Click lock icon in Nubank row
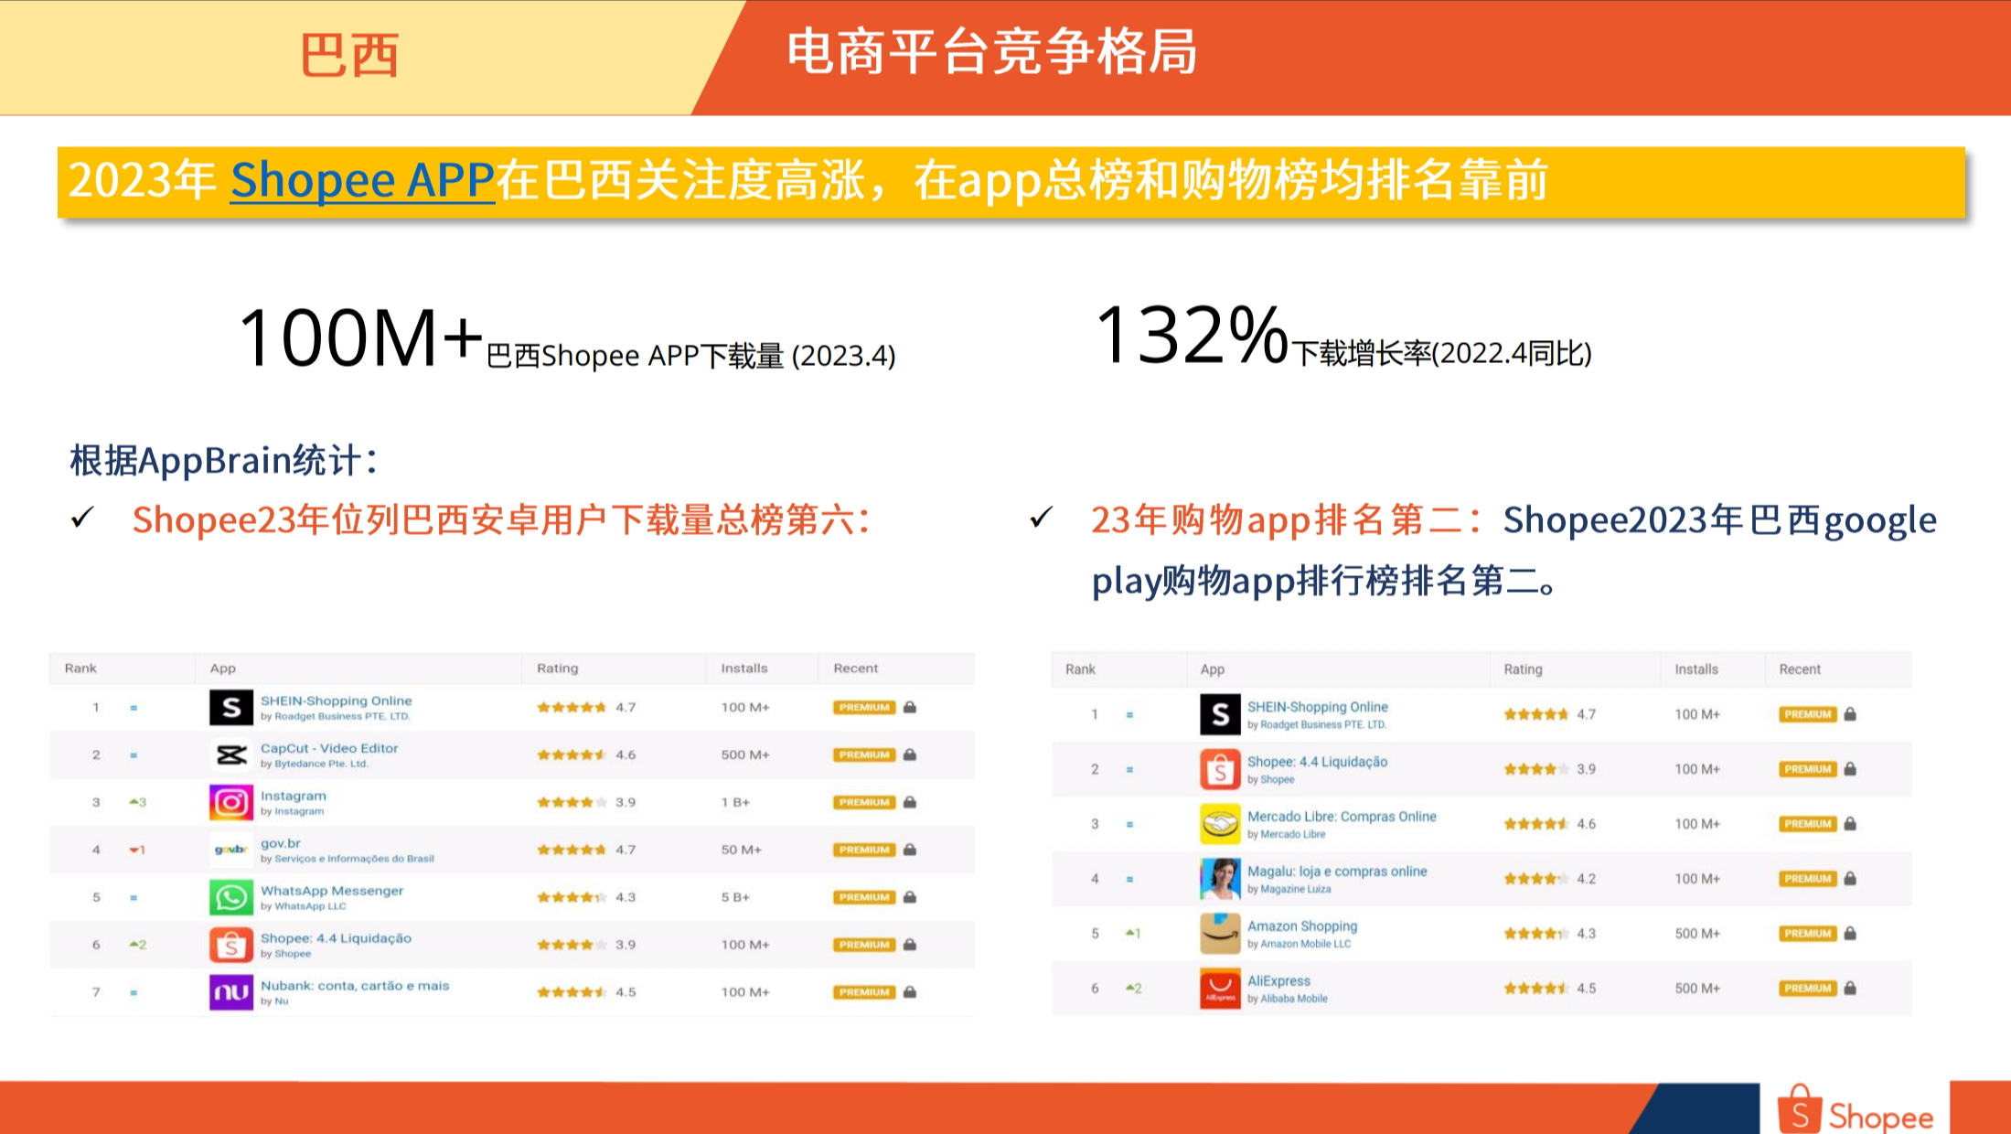The height and width of the screenshot is (1134, 2011). click(910, 991)
